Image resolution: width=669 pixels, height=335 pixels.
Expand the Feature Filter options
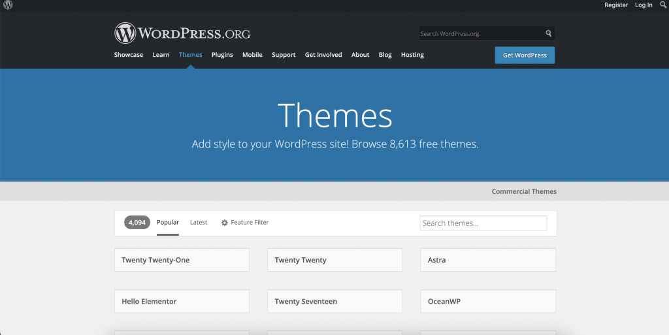[x=245, y=223]
